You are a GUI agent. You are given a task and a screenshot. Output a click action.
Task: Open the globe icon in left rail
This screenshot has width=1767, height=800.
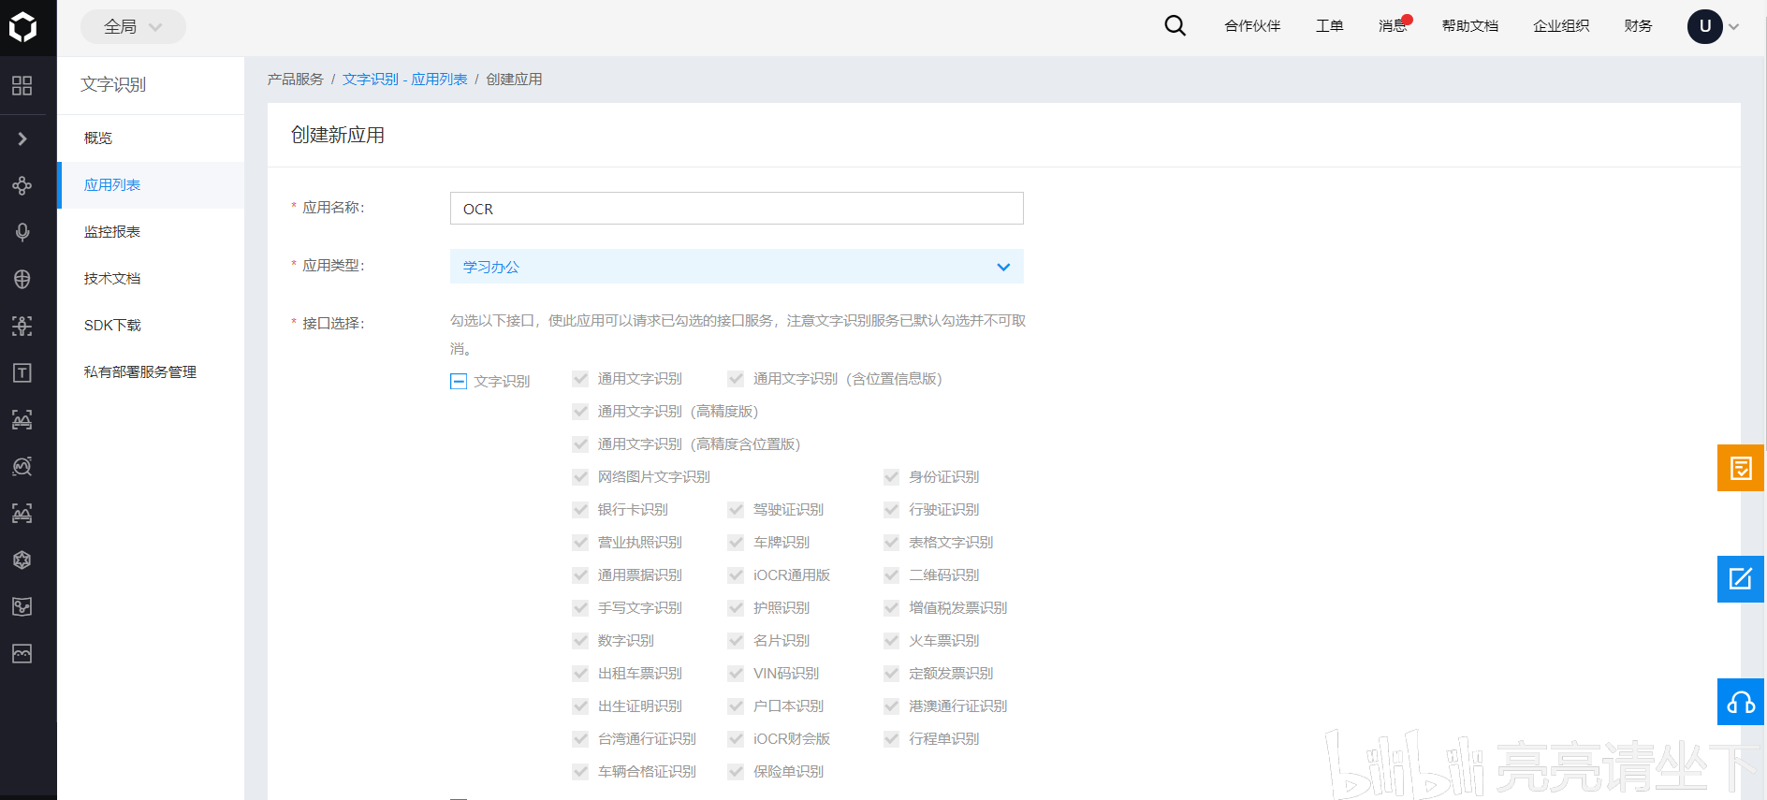click(22, 279)
